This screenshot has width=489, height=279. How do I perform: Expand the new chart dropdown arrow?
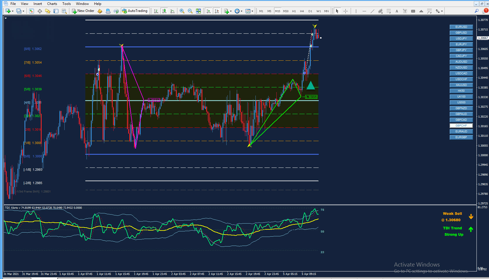tap(13, 11)
